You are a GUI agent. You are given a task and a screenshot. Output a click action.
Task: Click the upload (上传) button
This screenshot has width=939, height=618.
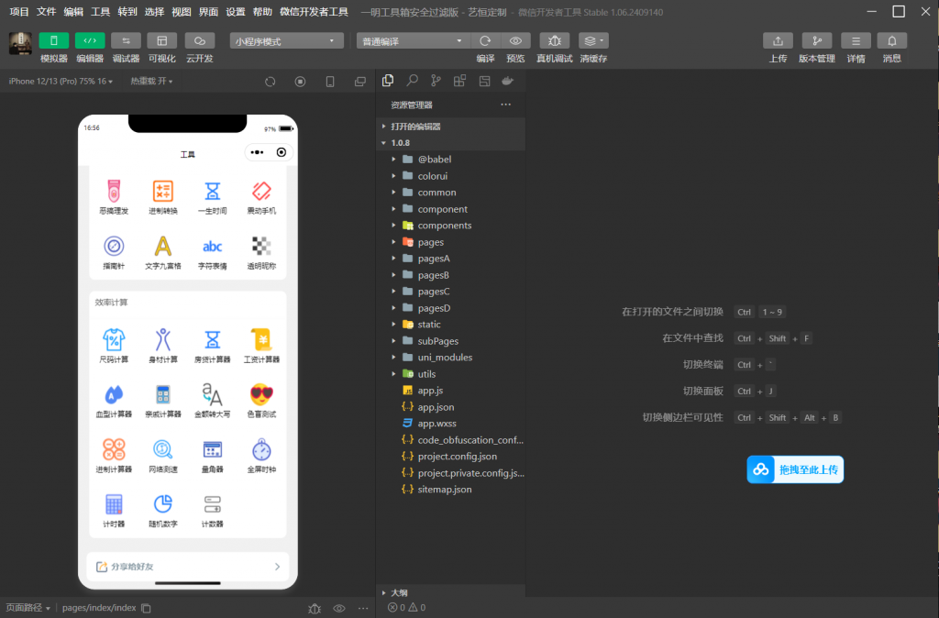pyautogui.click(x=778, y=40)
